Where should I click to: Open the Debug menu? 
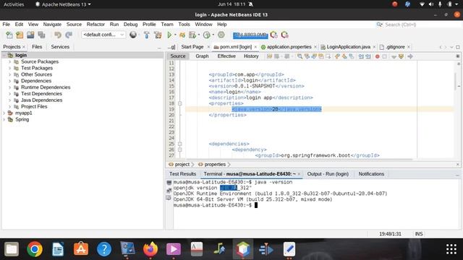130,24
